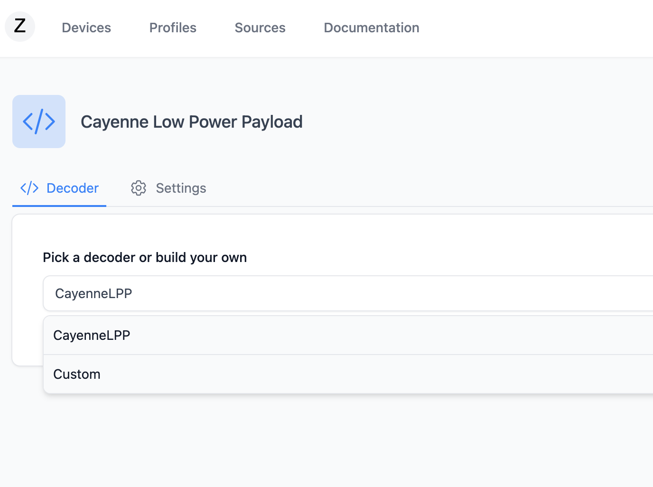Viewport: 653px width, 487px height.
Task: Click the 'Pick a decoder or build your own' label
Action: click(x=145, y=257)
